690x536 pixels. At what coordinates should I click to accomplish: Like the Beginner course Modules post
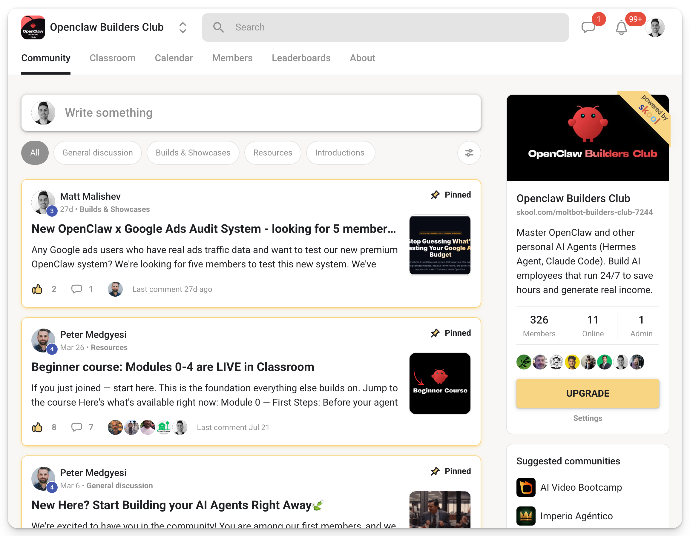[37, 427]
